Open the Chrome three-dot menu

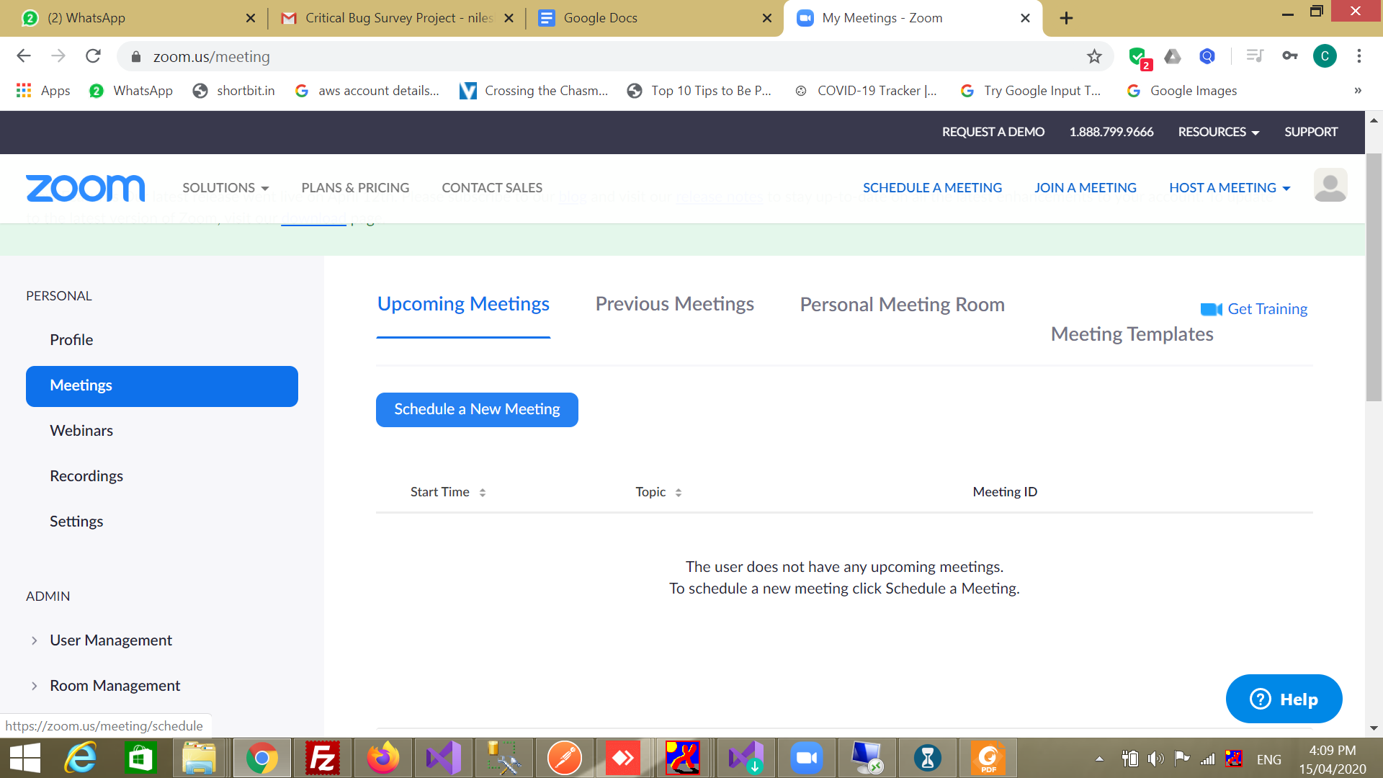click(x=1359, y=56)
